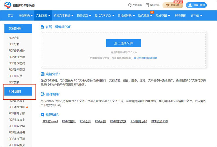Expand the 文档文本翻译 dropdown arrow

tap(73, 16)
